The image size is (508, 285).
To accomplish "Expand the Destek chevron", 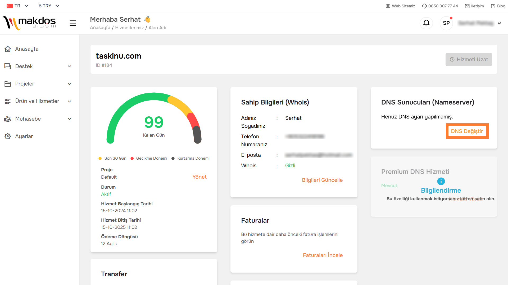I will [70, 66].
